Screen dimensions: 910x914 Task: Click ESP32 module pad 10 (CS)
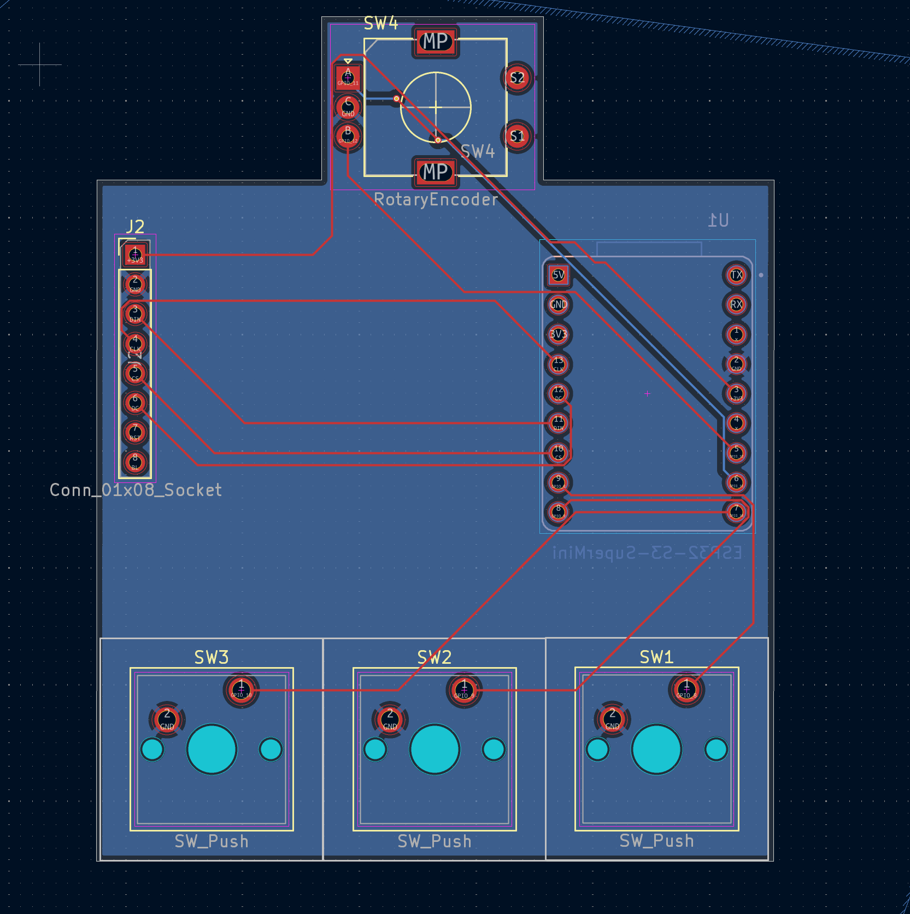click(x=558, y=452)
